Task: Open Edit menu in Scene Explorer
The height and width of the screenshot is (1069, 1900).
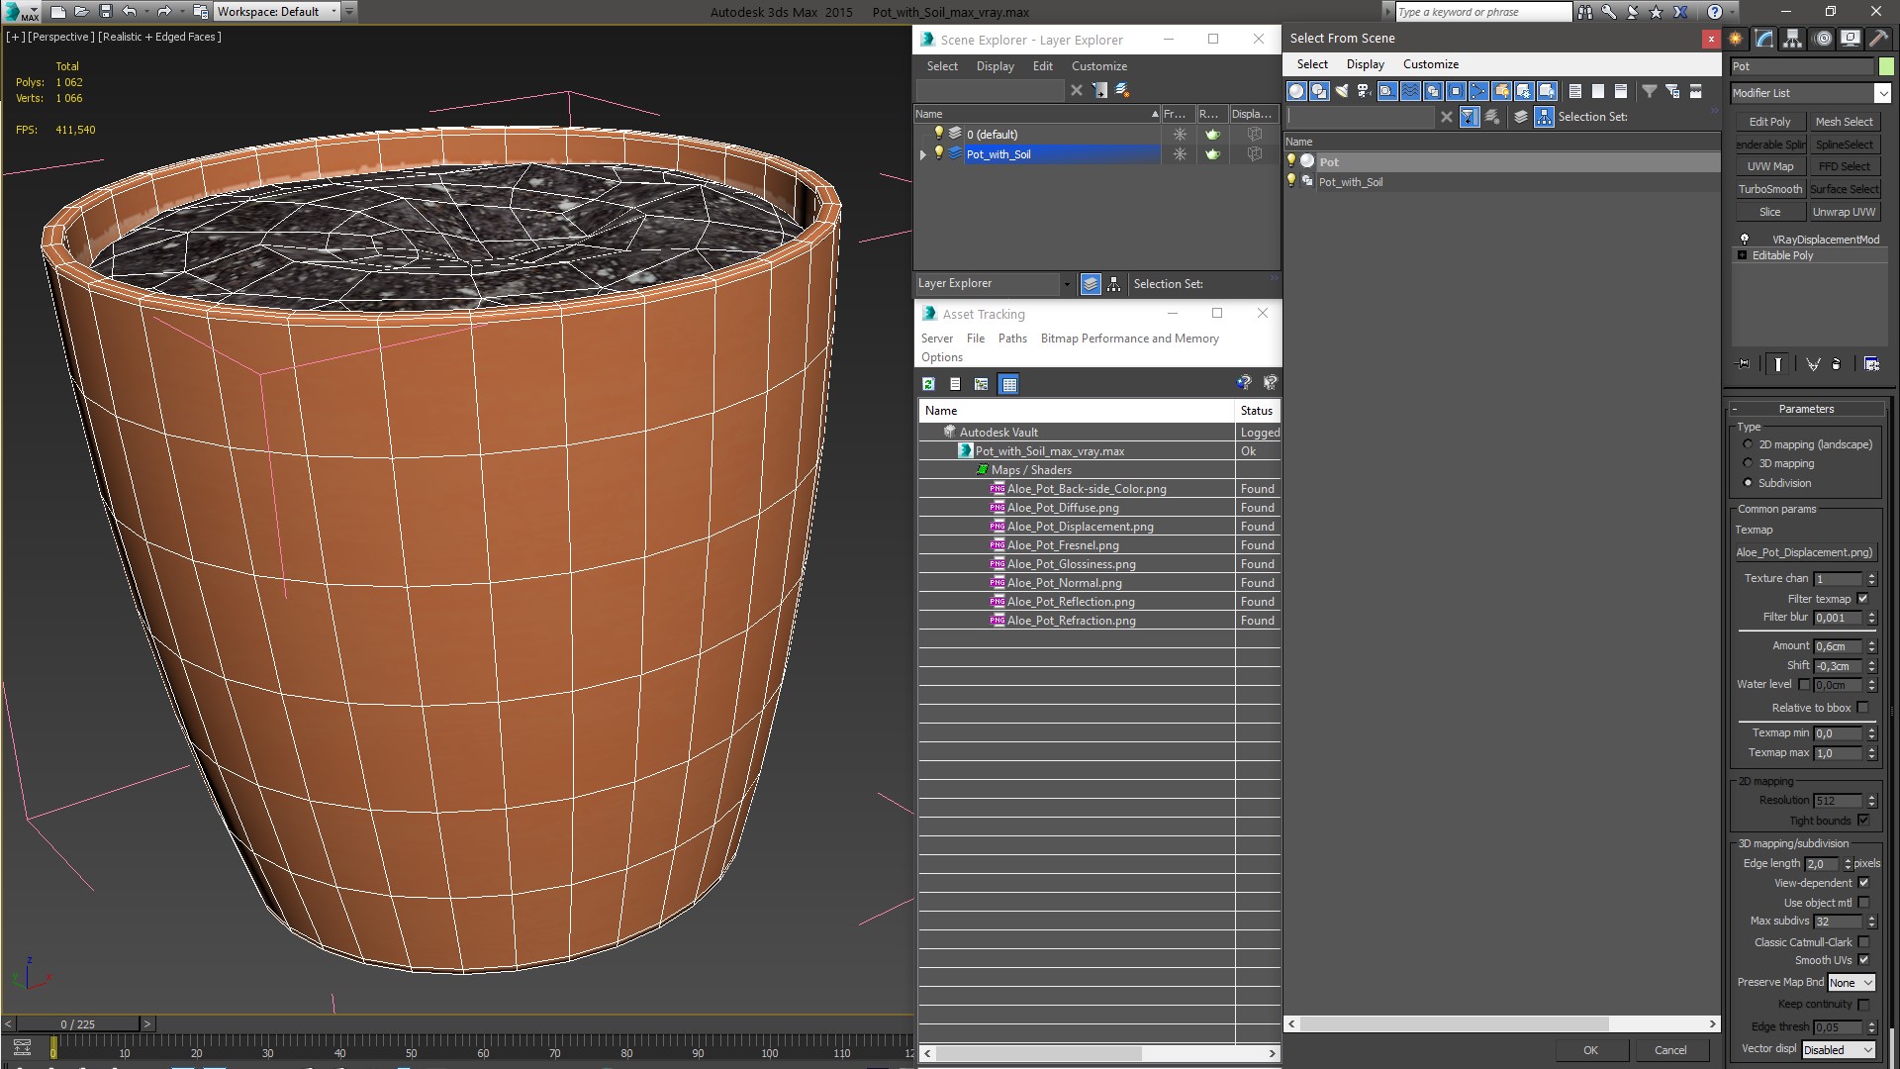Action: pyautogui.click(x=1042, y=66)
